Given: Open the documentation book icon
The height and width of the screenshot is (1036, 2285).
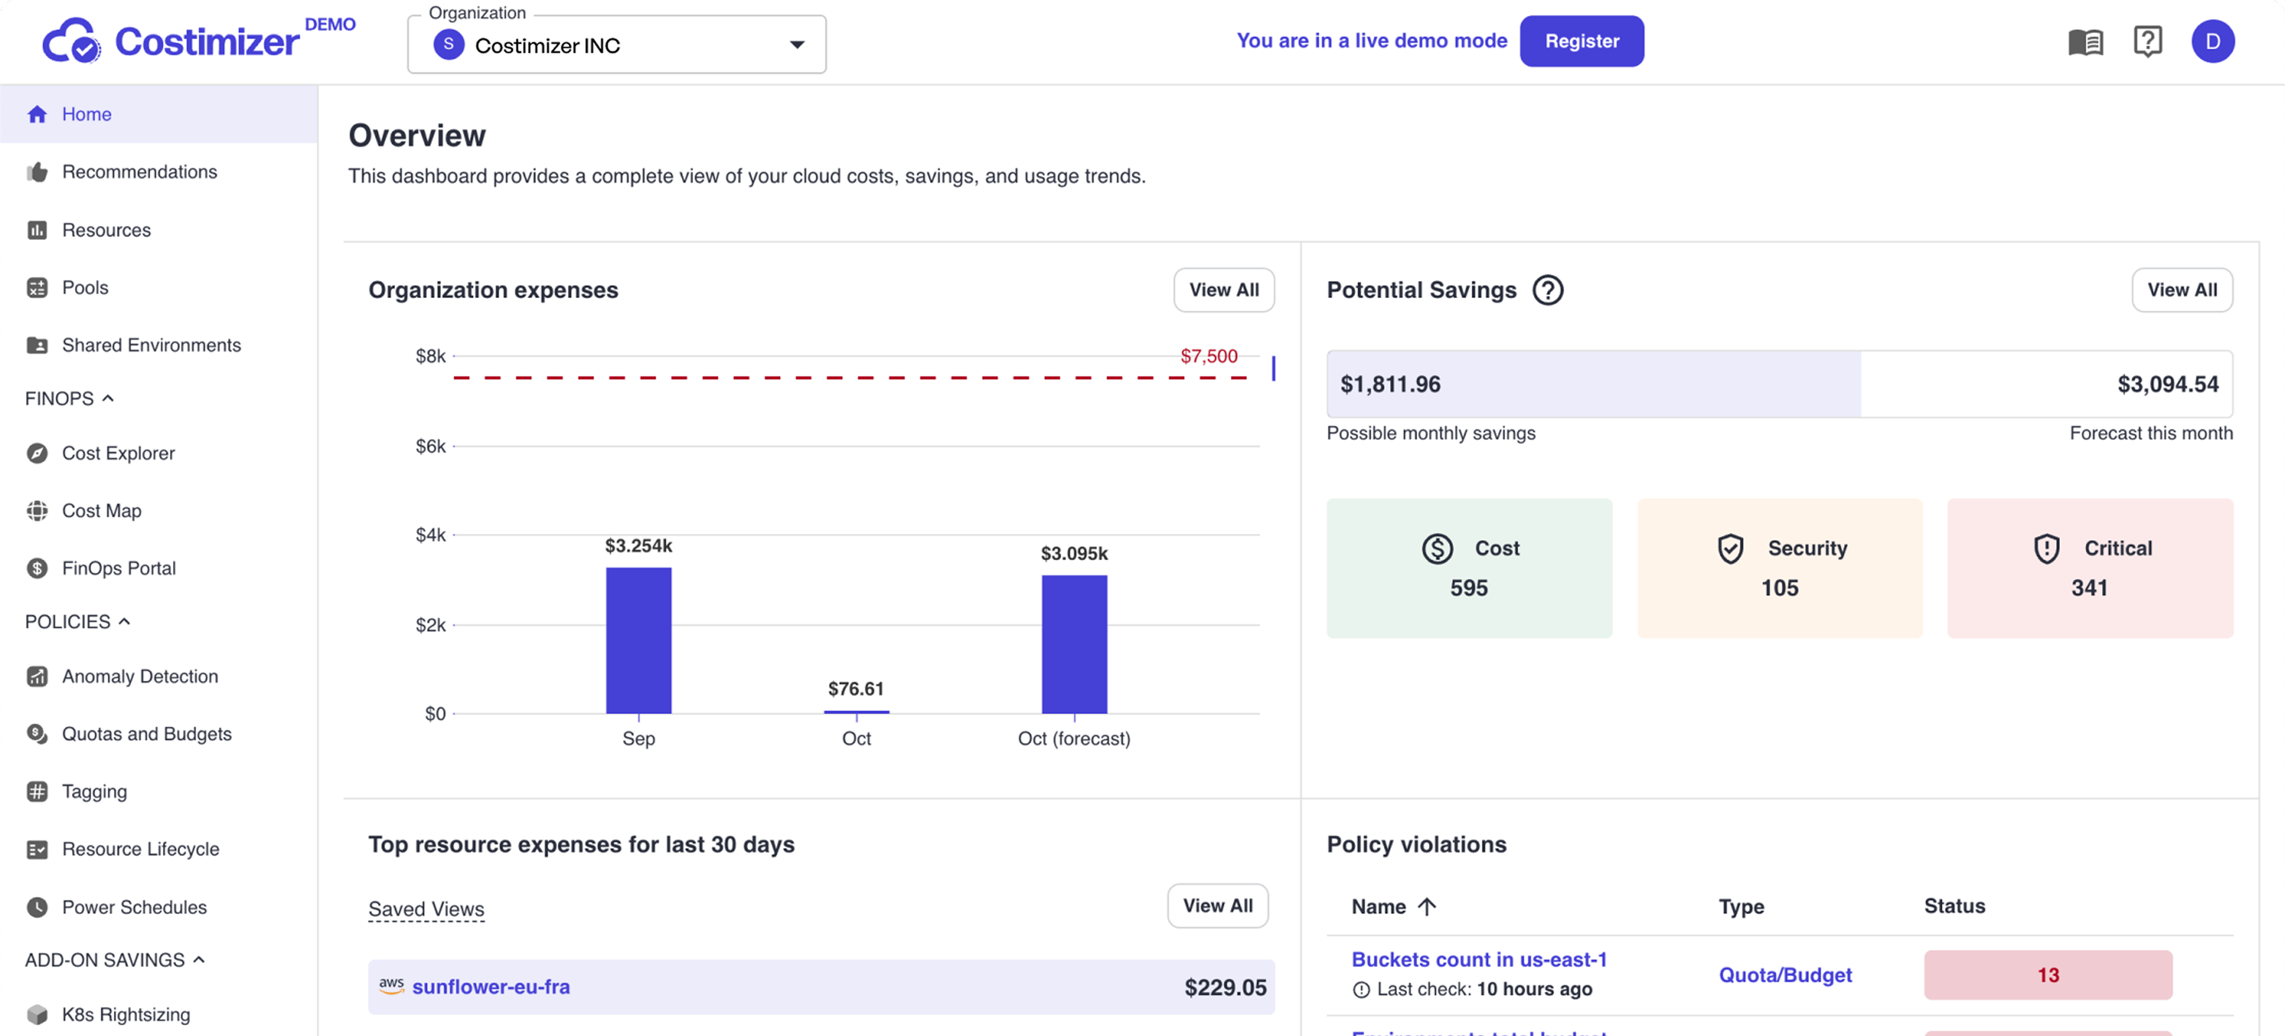Looking at the screenshot, I should tap(2085, 42).
